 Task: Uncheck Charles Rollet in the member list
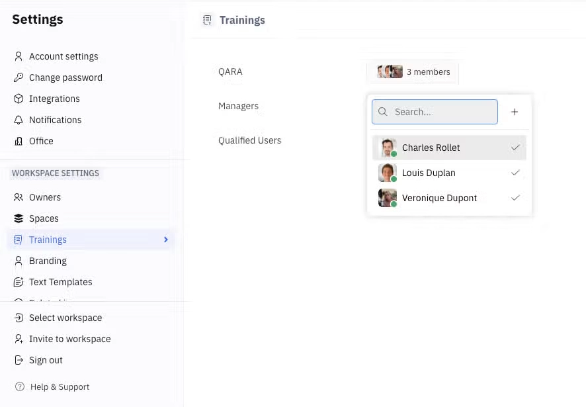[515, 148]
